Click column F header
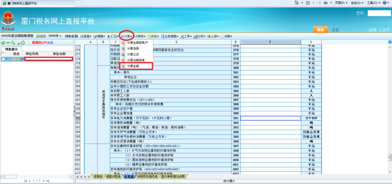Screen dimensions: 392x184 point(270,42)
